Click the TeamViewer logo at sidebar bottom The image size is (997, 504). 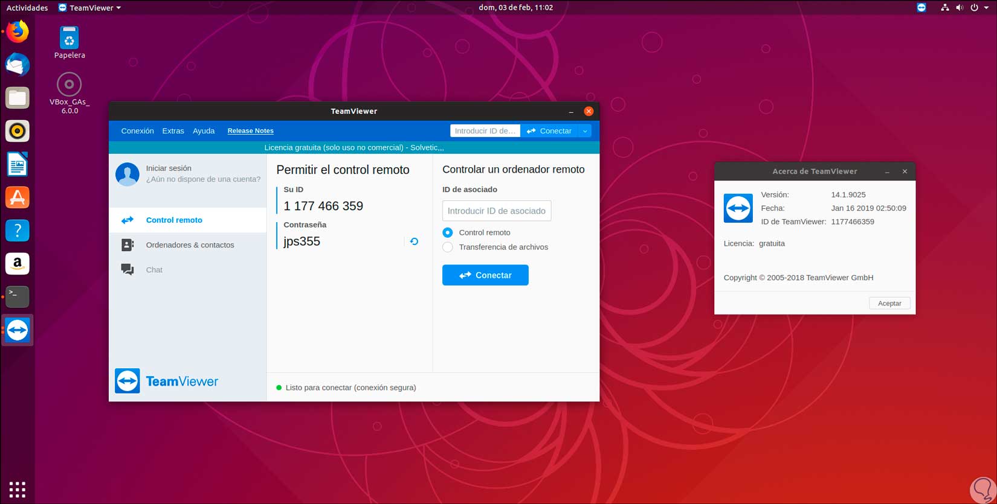(x=167, y=381)
